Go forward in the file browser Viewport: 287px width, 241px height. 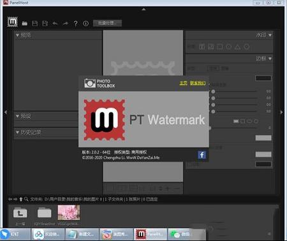click(15, 200)
